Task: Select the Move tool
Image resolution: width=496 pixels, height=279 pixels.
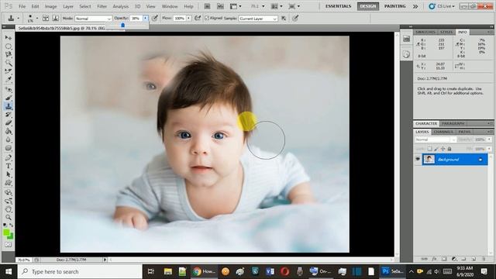Action: coord(9,38)
